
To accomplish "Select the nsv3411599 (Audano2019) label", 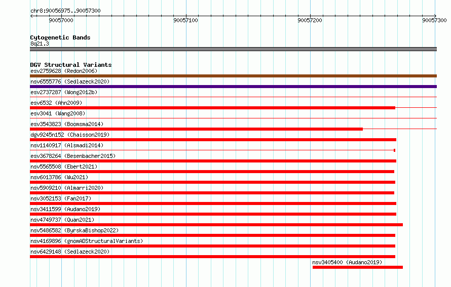I will tap(65, 209).
